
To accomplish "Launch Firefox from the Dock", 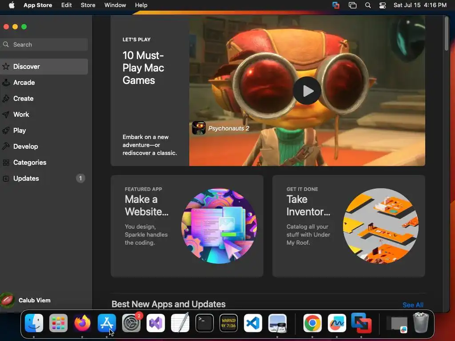I will 82,323.
